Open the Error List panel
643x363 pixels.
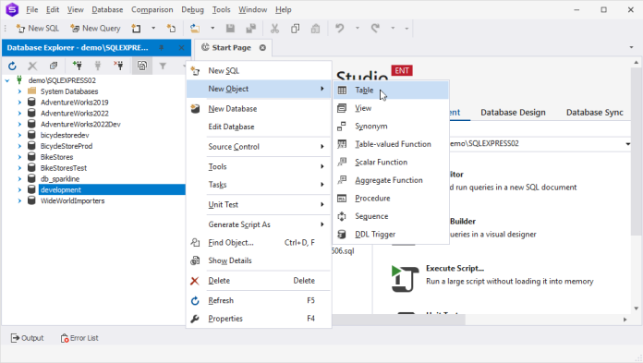coord(79,338)
